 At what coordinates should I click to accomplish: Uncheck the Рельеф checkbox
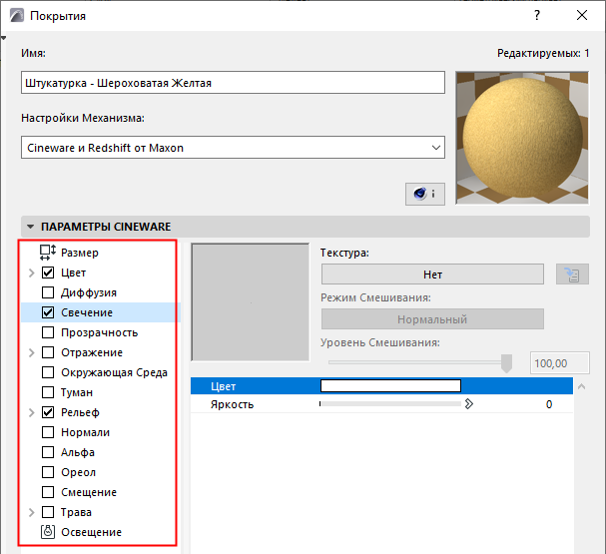[x=48, y=412]
